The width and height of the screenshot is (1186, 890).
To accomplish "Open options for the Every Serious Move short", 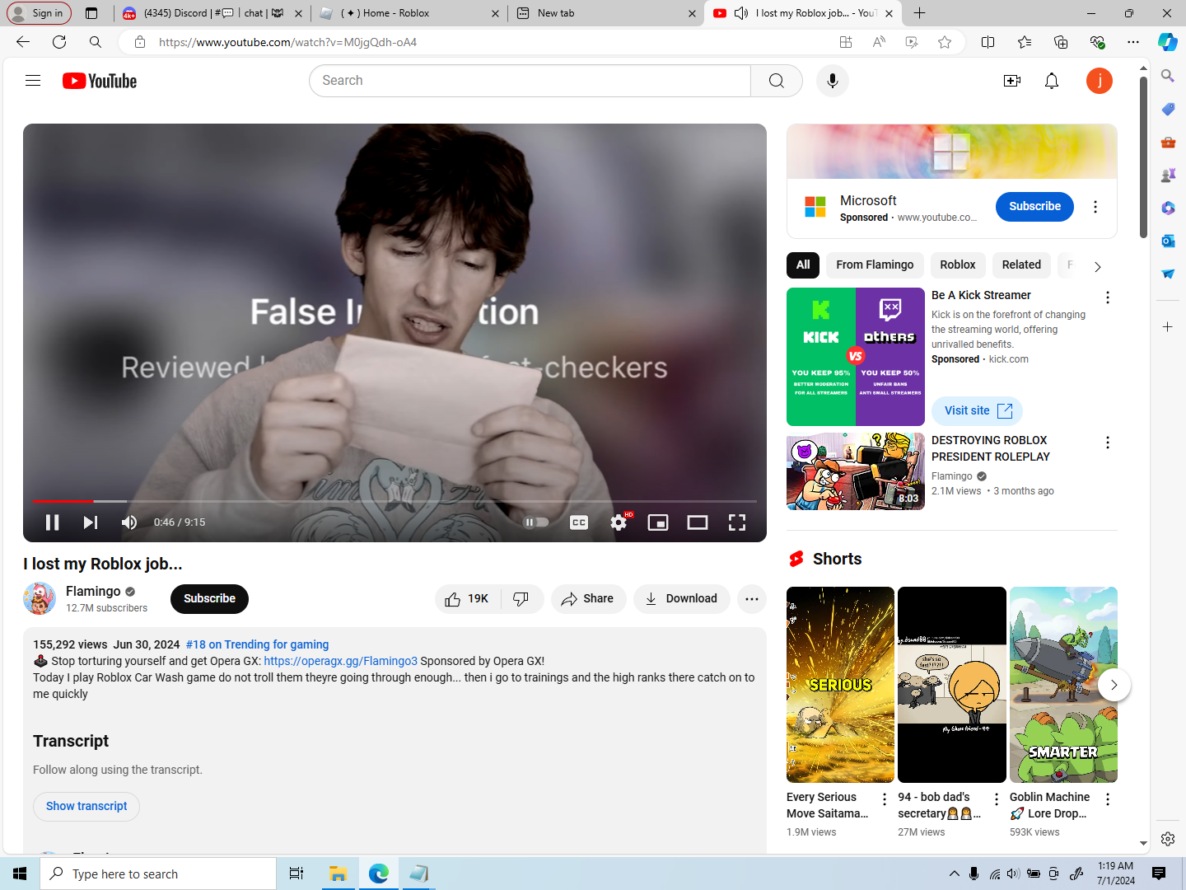I will point(885,799).
